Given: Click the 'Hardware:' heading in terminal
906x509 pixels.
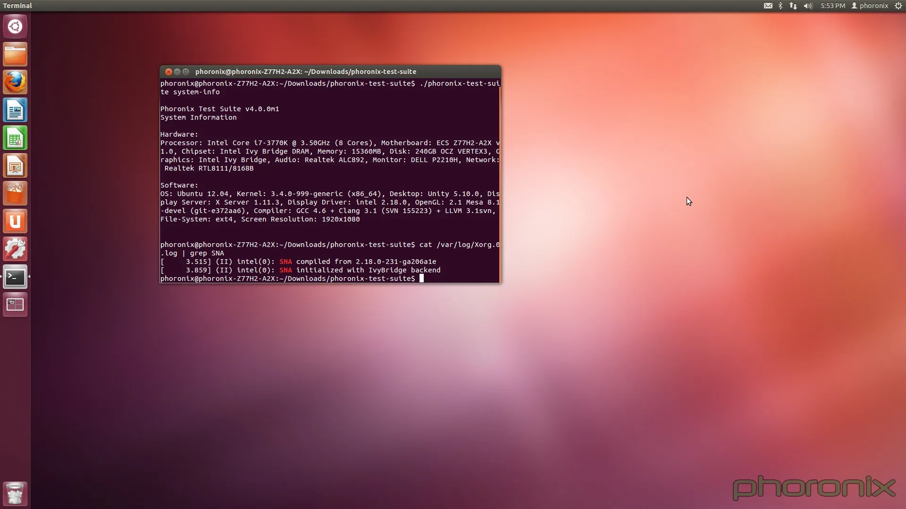Looking at the screenshot, I should pos(179,134).
